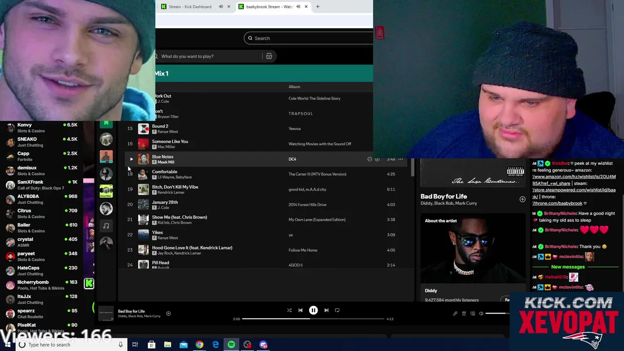This screenshot has width=624, height=351.
Task: Play the Blue Notes track
Action: [131, 159]
